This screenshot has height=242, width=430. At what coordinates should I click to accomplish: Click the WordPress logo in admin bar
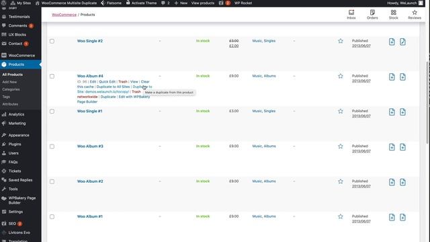pyautogui.click(x=4, y=3)
